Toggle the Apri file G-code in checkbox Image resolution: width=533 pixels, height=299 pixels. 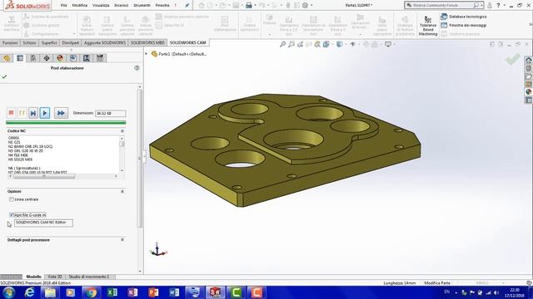11,215
